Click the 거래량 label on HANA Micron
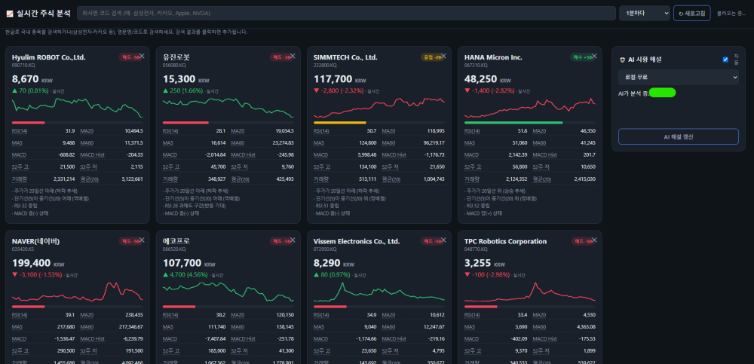754x364 pixels. 471,179
